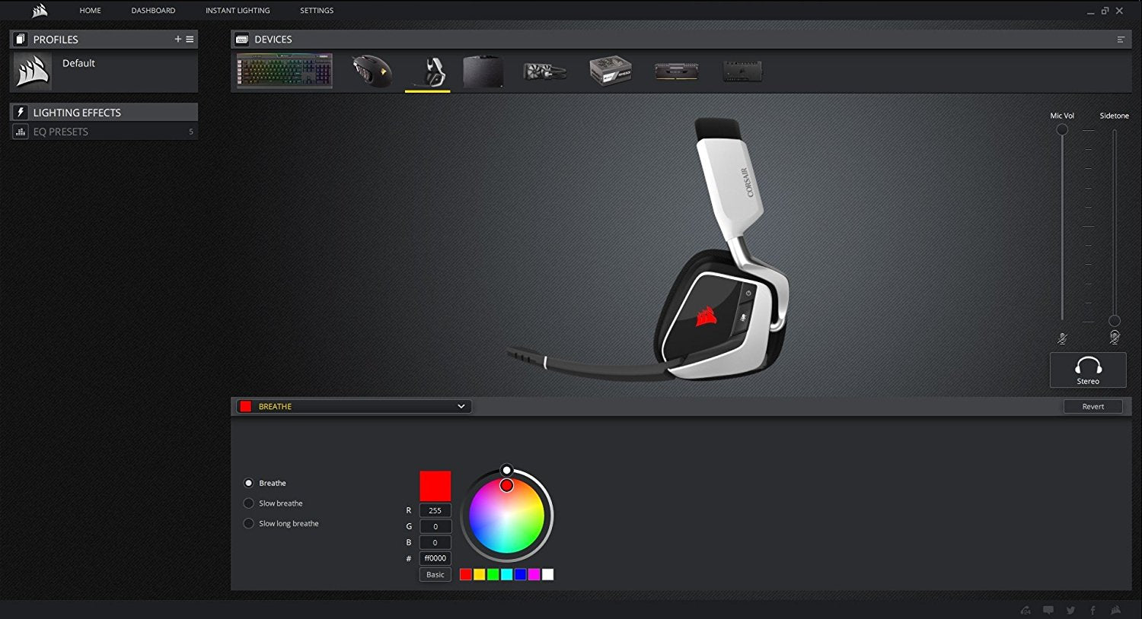Open the Dashboard tab
The width and height of the screenshot is (1142, 619).
coord(153,11)
